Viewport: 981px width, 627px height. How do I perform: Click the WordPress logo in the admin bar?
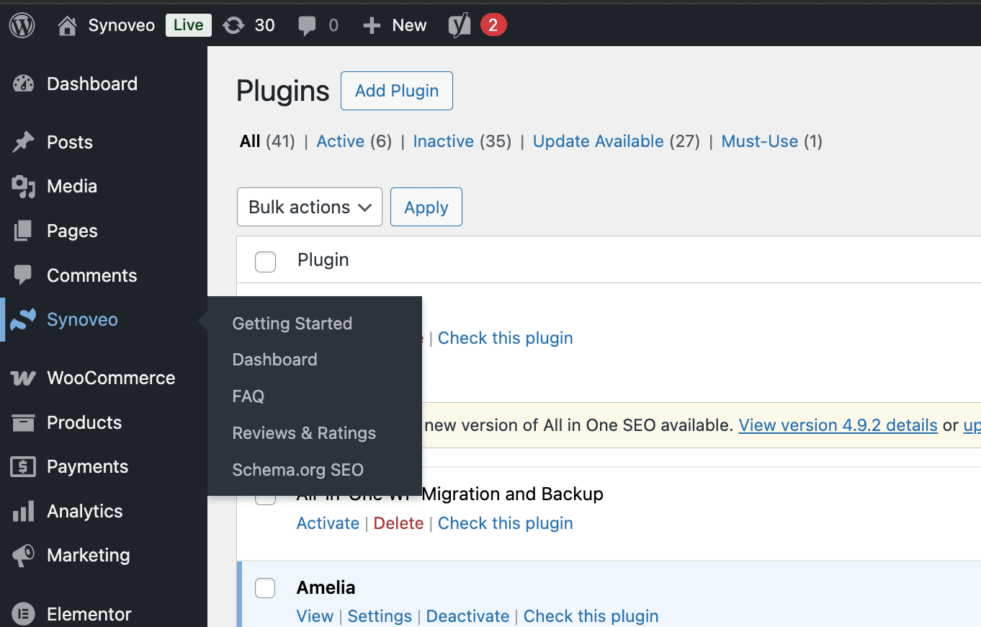pos(22,25)
